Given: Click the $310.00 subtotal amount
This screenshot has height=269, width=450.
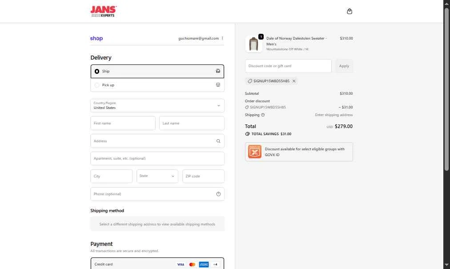Looking at the screenshot, I should coord(346,93).
